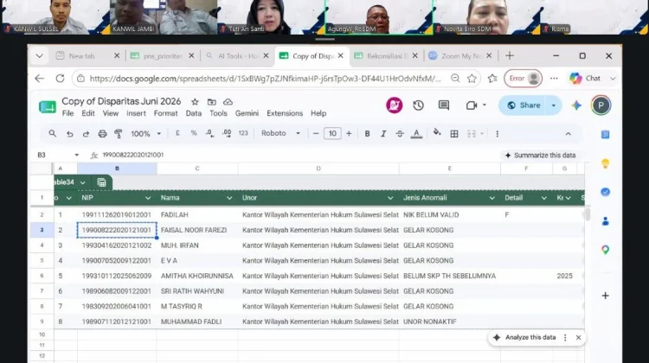The image size is (649, 363).
Task: Click the font size input field
Action: (332, 133)
